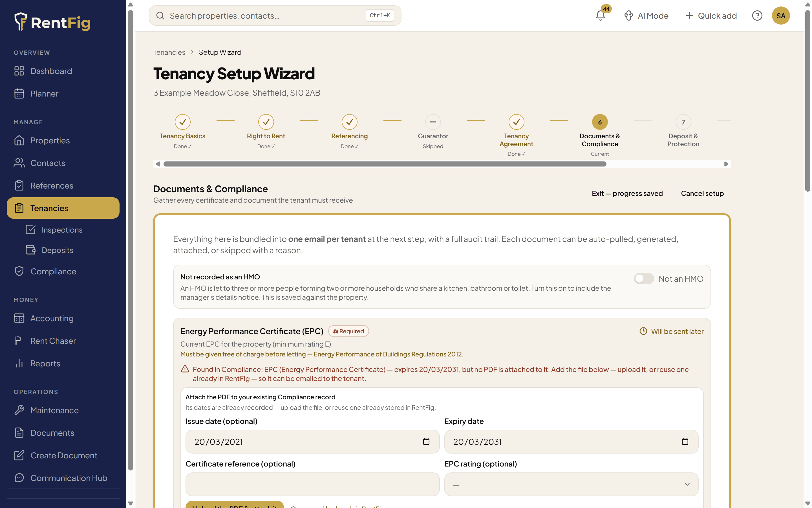Open the notifications bell

[x=600, y=16]
